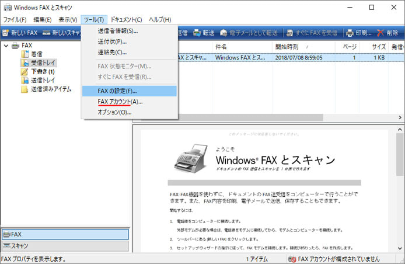Switch to スキャン (Scan) view button
Image resolution: width=405 pixels, height=264 pixels.
(65, 246)
